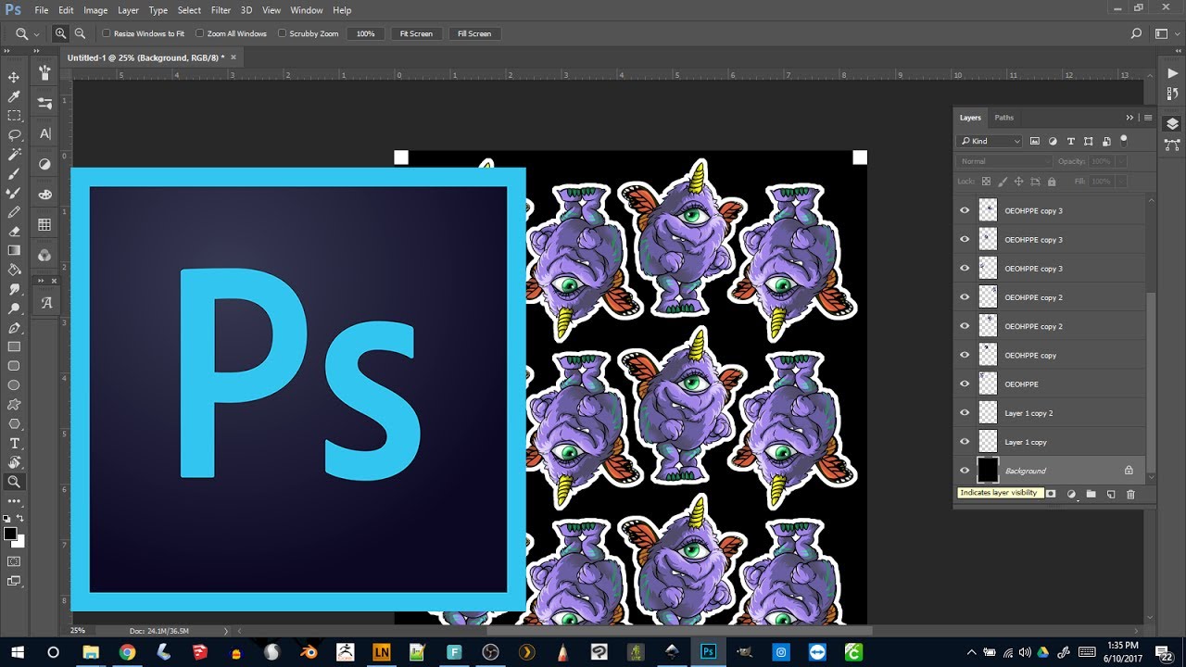
Task: Click the Fit Screen button
Action: pyautogui.click(x=416, y=33)
